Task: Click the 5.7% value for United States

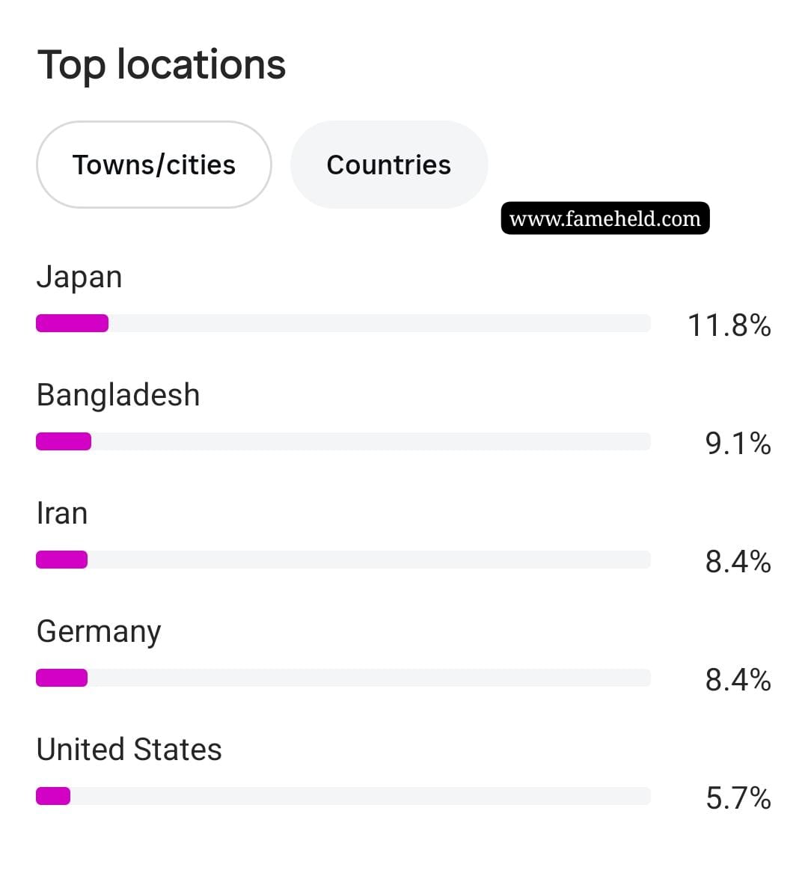Action: coord(738,798)
